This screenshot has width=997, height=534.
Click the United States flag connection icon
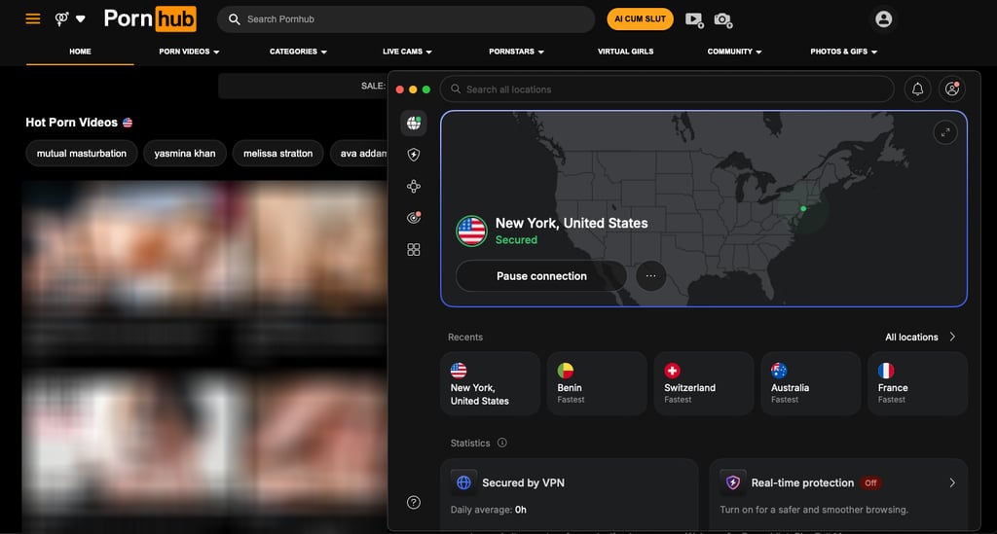point(471,231)
